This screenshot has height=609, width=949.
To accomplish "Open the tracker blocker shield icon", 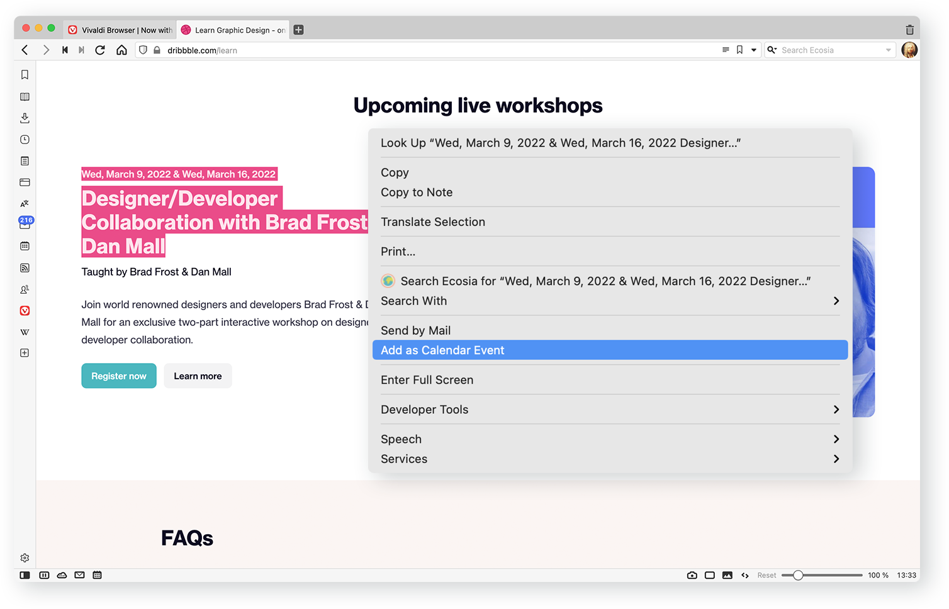I will click(143, 50).
